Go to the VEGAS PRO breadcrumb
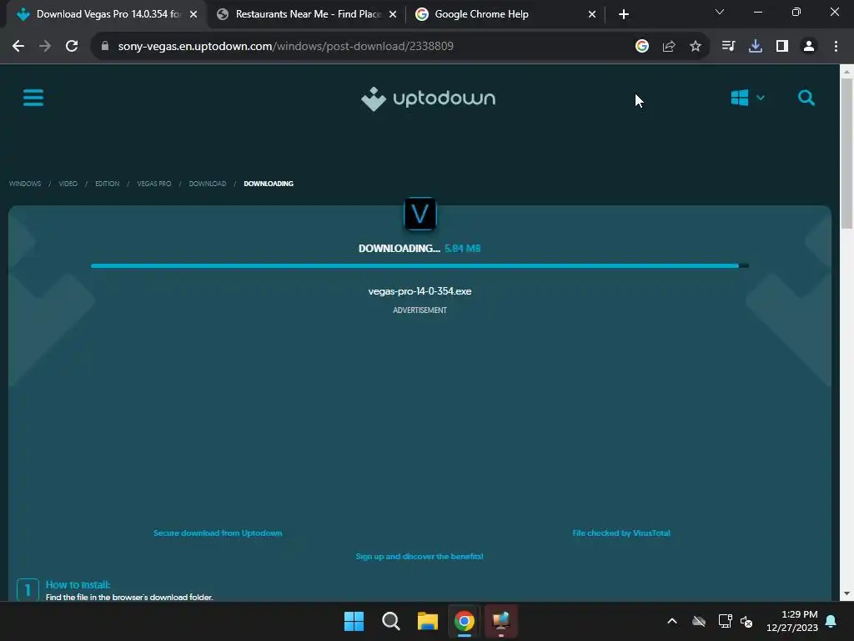This screenshot has height=641, width=854. click(154, 184)
